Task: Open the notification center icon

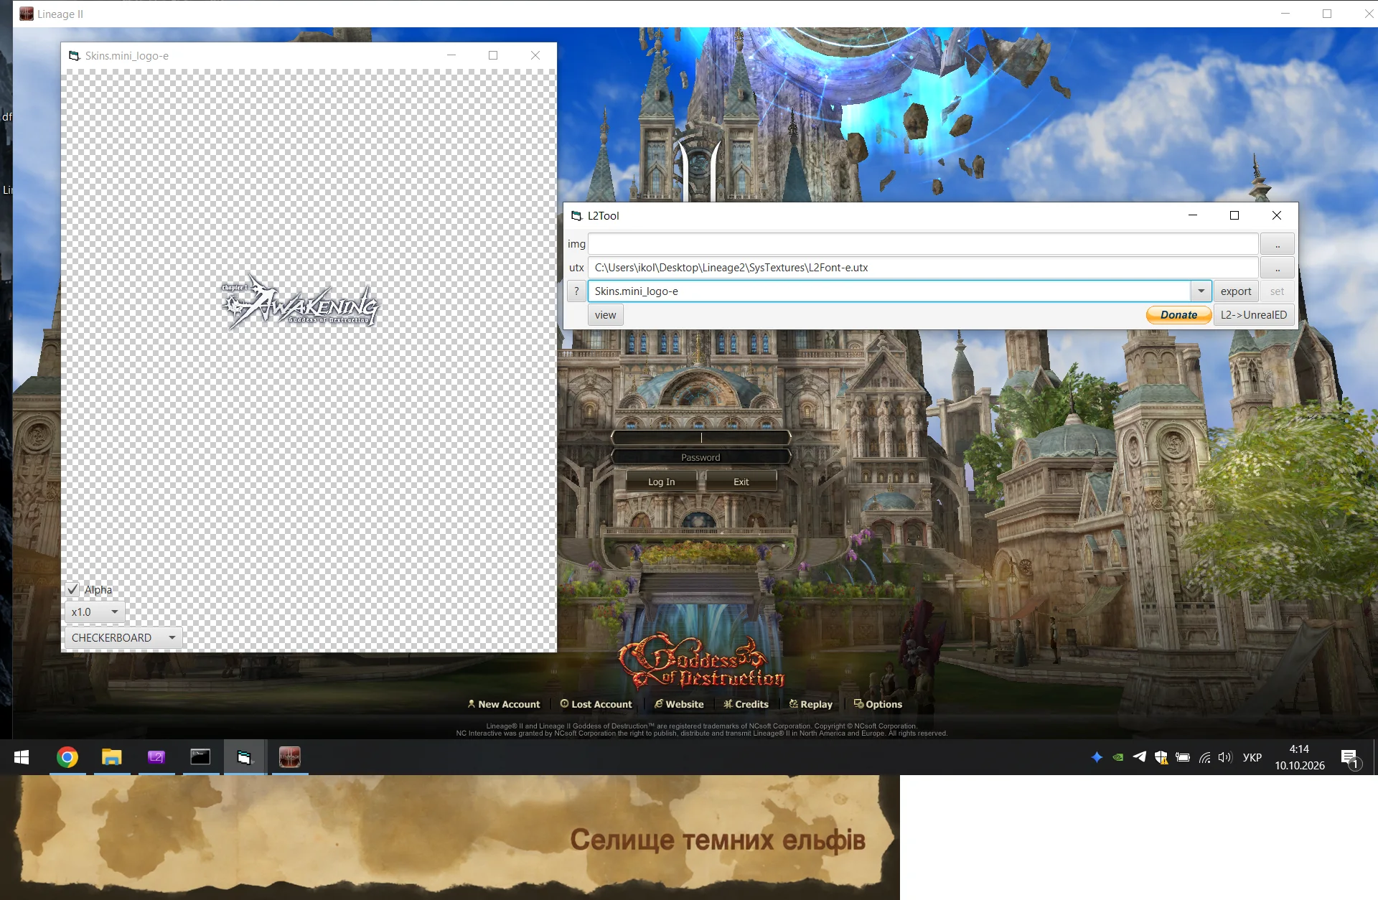Action: (x=1349, y=758)
